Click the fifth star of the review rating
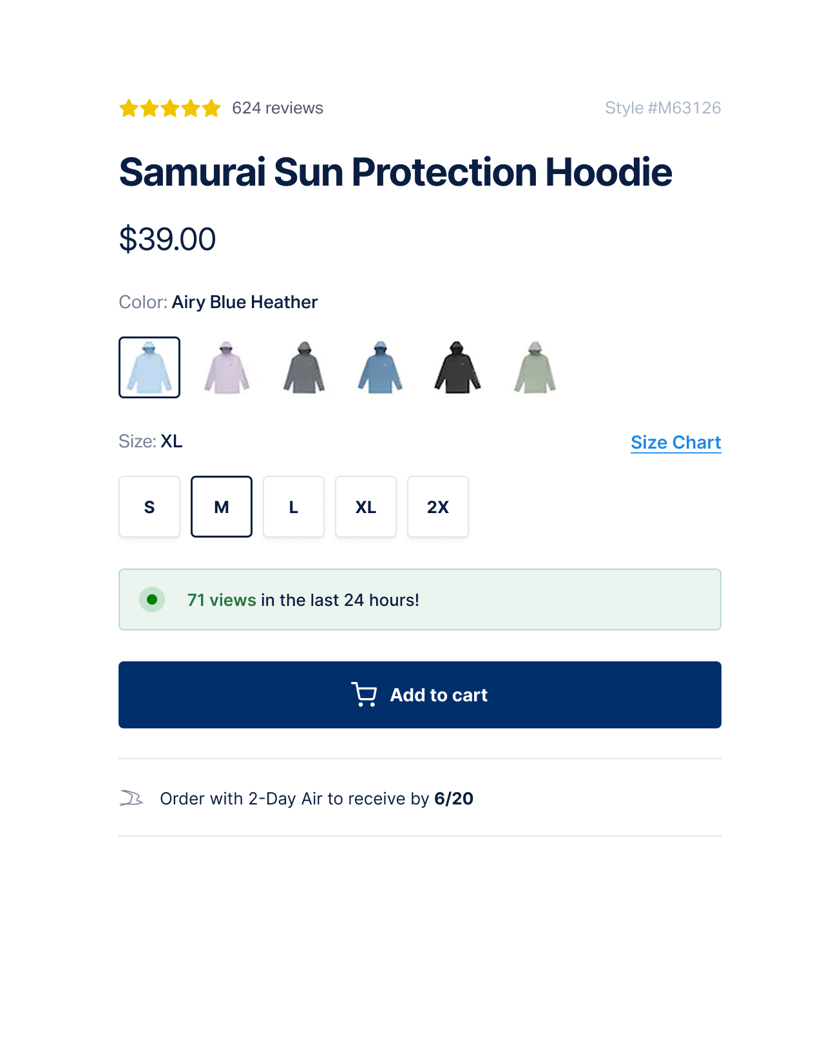The image size is (840, 1061). pyautogui.click(x=213, y=108)
